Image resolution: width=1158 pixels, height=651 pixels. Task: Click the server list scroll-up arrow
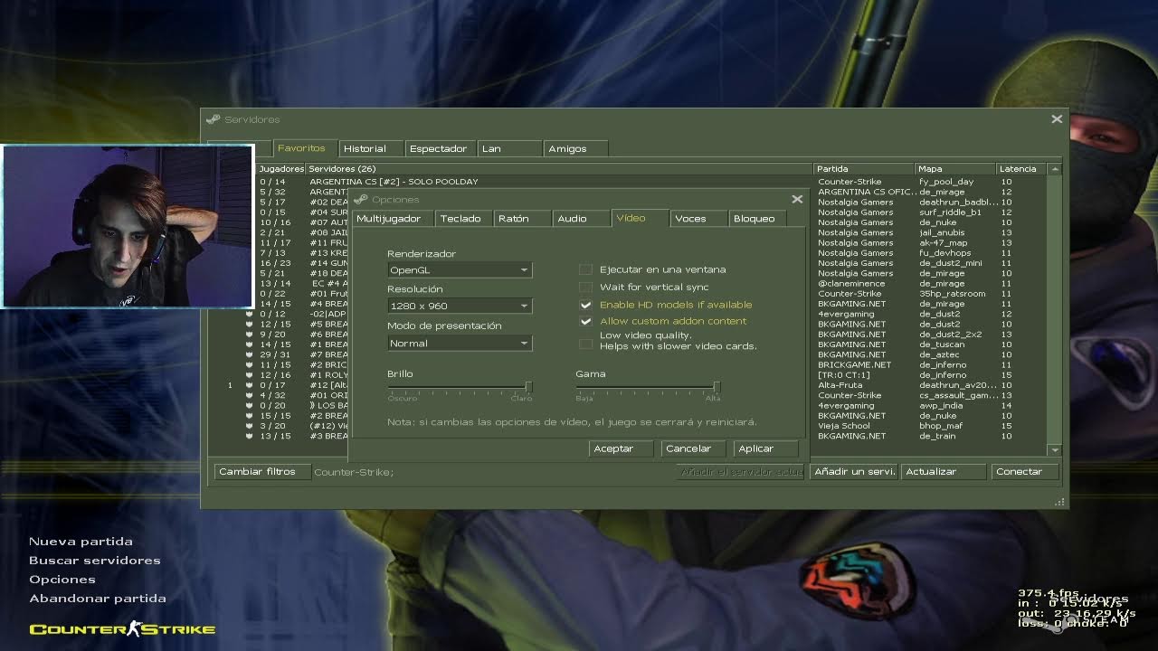pos(1055,169)
